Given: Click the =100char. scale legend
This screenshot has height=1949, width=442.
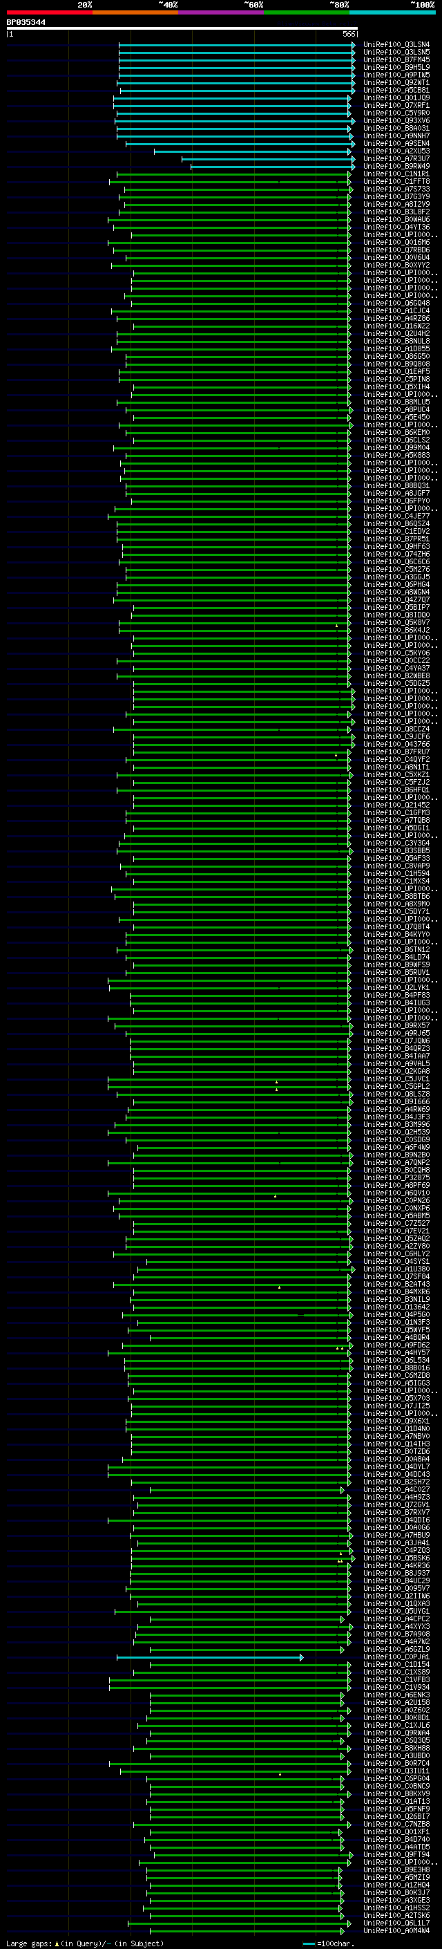Looking at the screenshot, I should click(x=329, y=1943).
